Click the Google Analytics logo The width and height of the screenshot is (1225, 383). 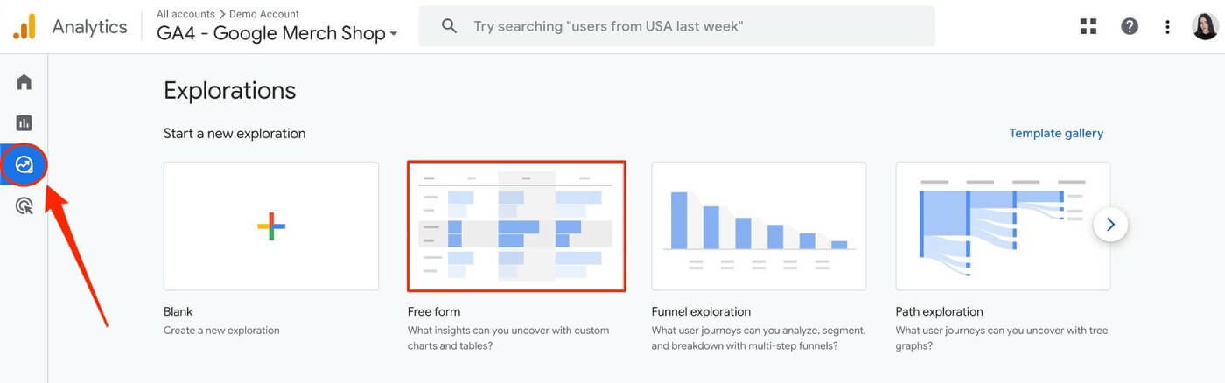click(x=24, y=26)
